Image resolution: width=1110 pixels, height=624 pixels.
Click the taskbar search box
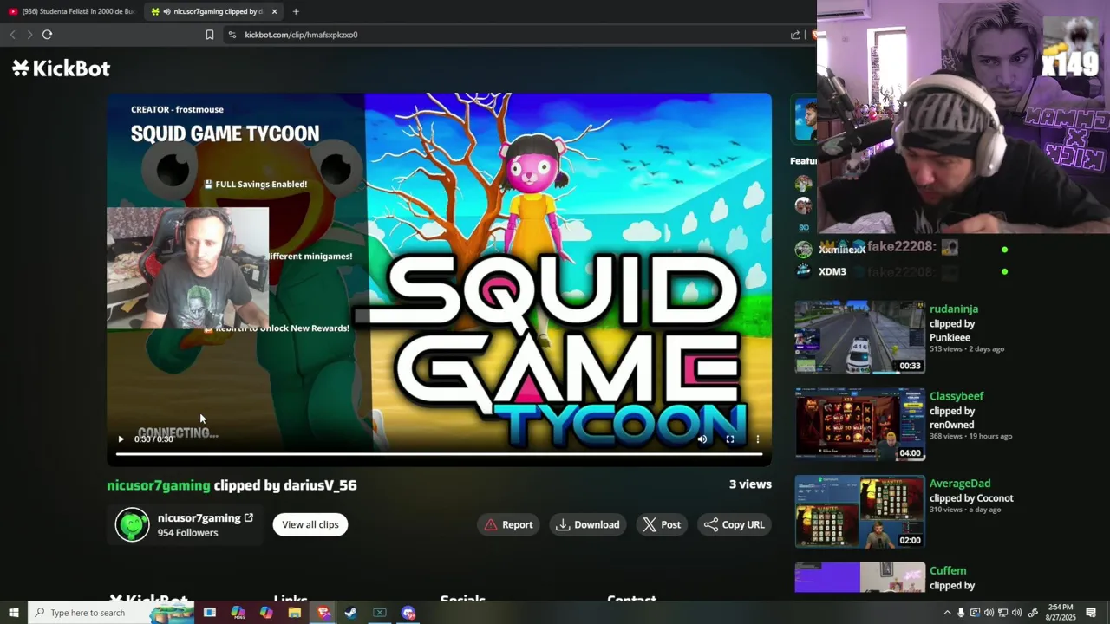(113, 613)
